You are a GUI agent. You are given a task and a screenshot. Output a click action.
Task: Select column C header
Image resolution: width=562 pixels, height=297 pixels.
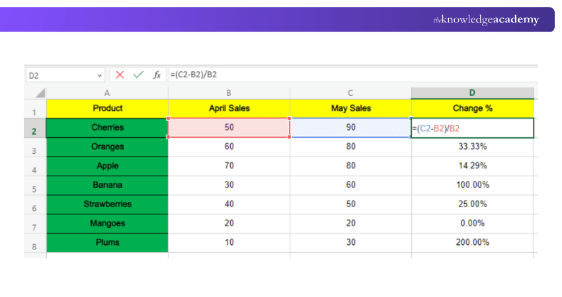point(350,93)
